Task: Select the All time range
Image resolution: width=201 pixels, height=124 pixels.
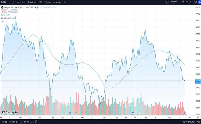Action: 32,122
